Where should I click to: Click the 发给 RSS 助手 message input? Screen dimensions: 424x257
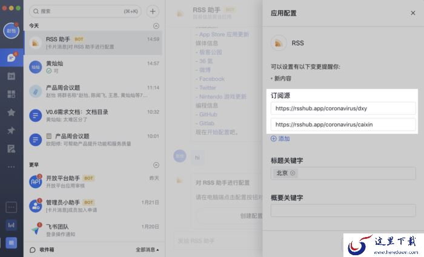[x=217, y=241]
